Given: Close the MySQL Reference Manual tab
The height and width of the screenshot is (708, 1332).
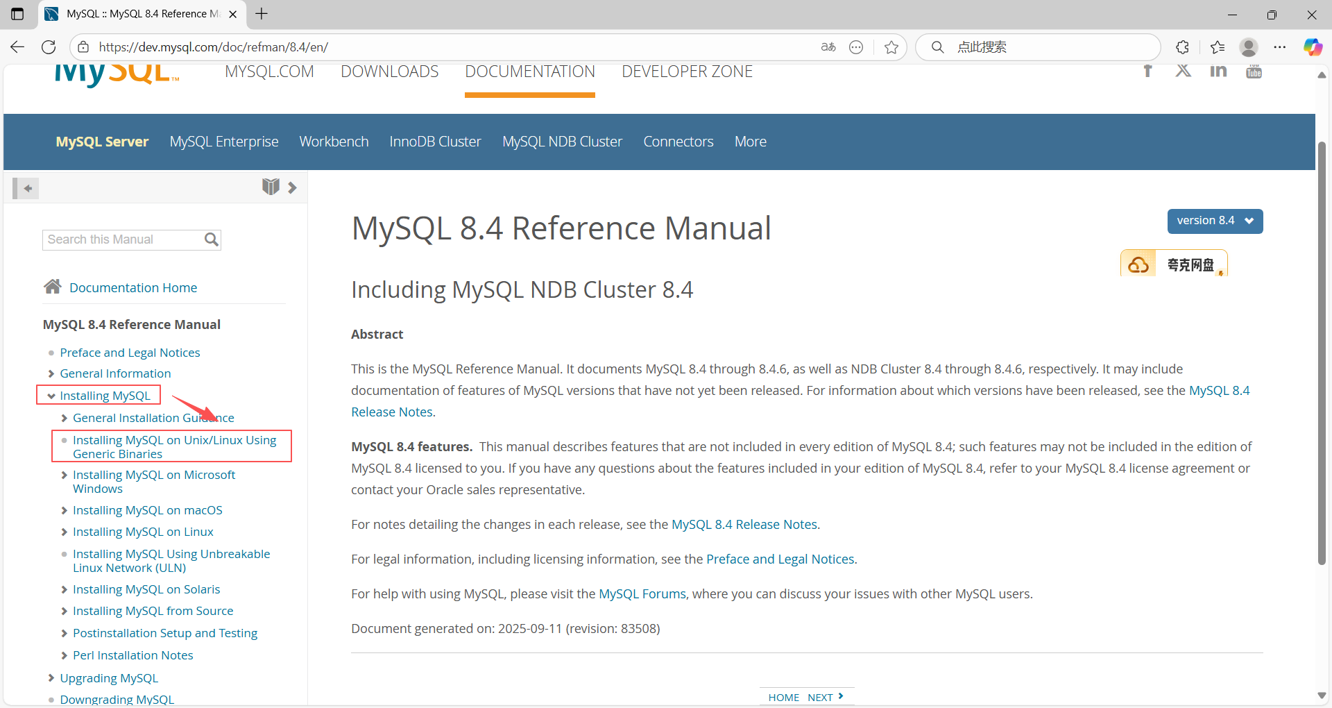Looking at the screenshot, I should 233,14.
